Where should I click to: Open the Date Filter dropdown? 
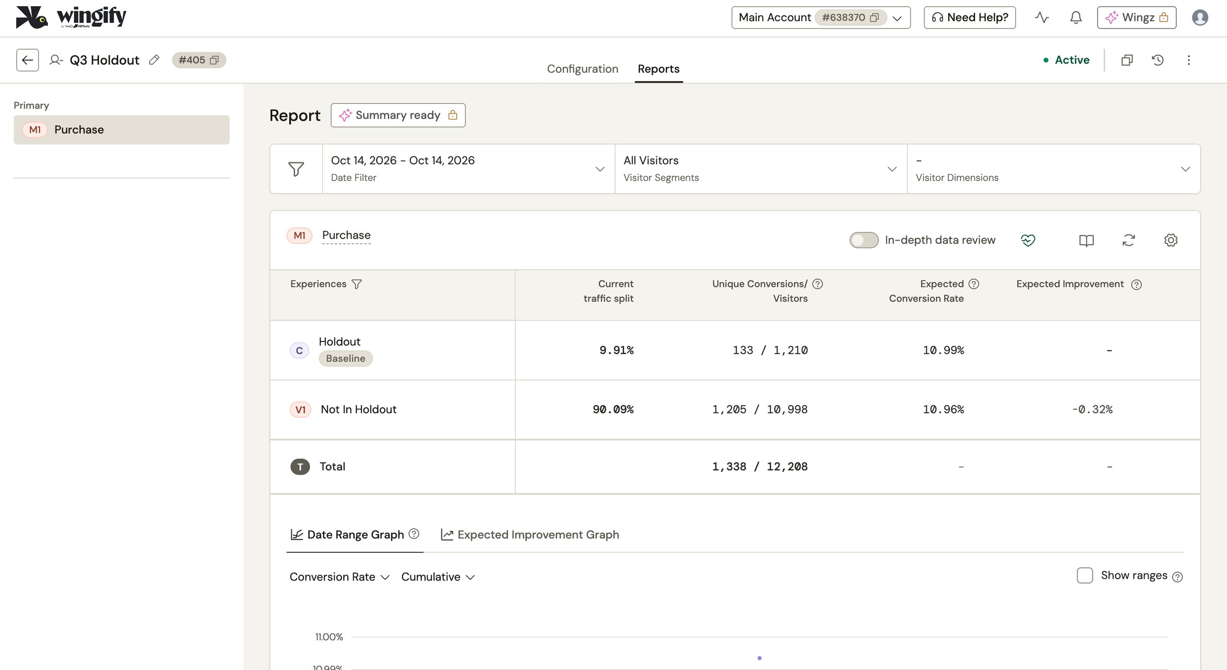[468, 169]
